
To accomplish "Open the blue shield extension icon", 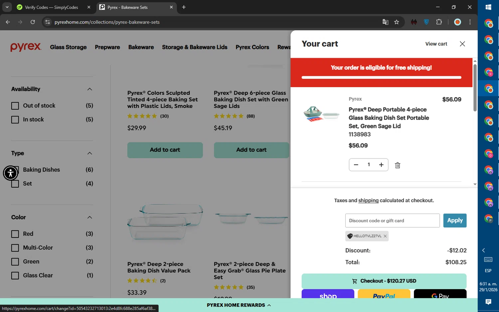I will tap(426, 22).
